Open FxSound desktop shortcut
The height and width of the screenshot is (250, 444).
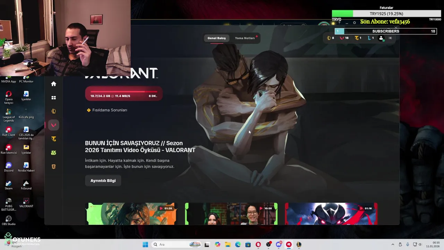coord(26,186)
